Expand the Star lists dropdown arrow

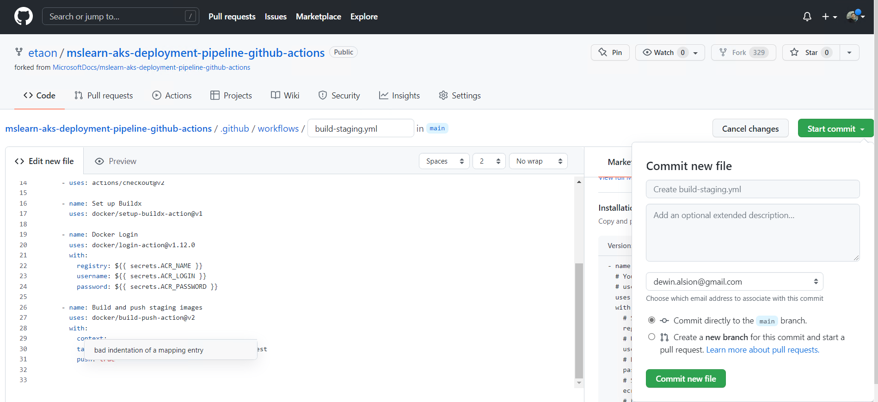click(x=849, y=52)
